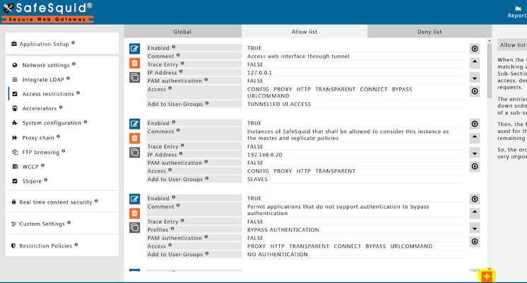Viewport: 527px width, 283px height.
Task: Clone the TUNNELLED UI ACCESS entry
Action: click(x=134, y=77)
